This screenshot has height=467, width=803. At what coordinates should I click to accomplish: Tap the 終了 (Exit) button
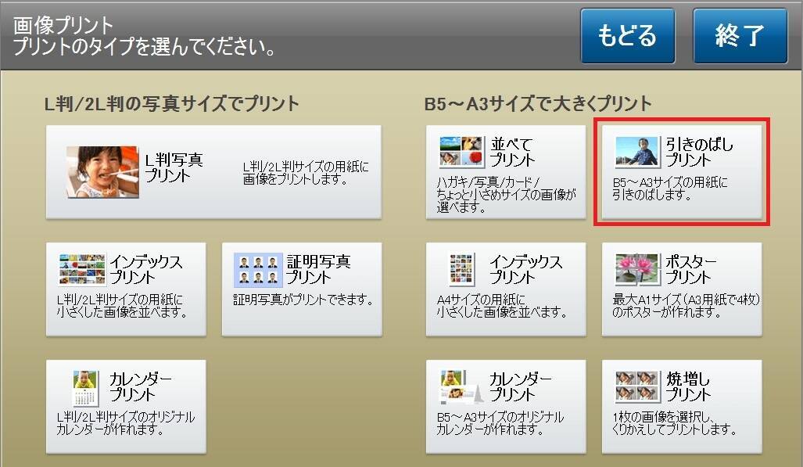(x=740, y=36)
